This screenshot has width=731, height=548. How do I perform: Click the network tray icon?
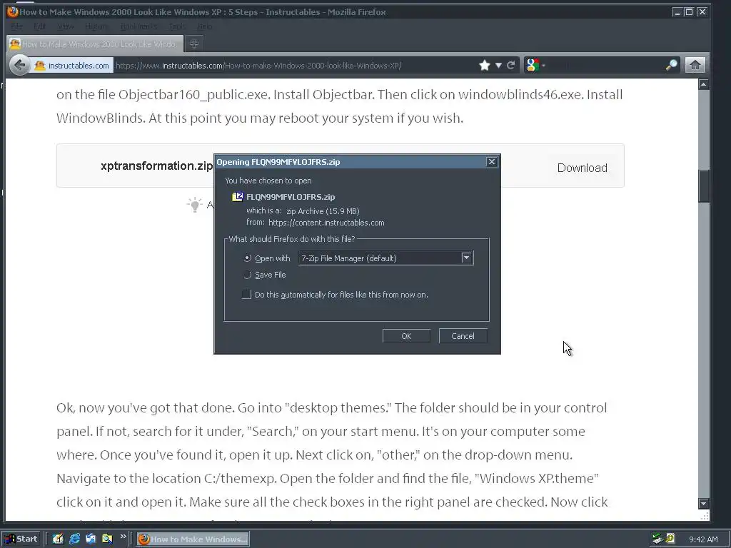pyautogui.click(x=657, y=539)
